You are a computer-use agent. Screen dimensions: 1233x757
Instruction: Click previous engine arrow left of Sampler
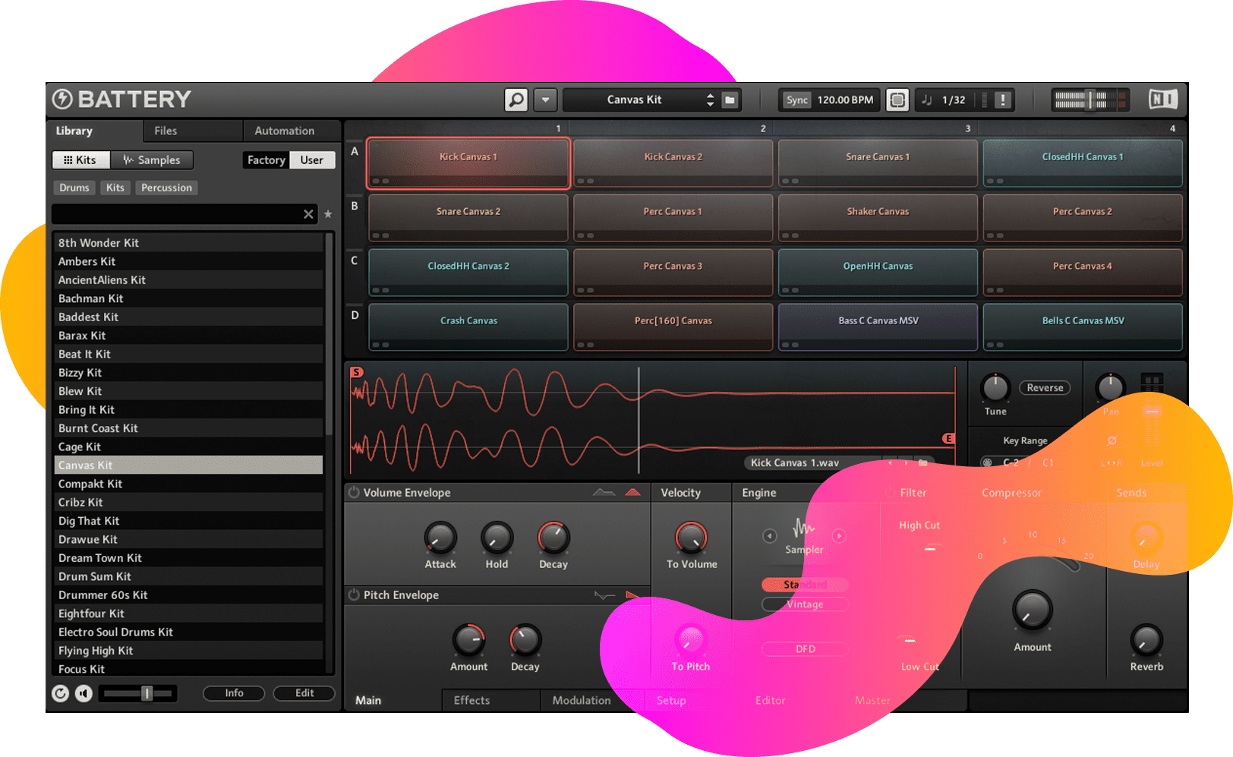click(770, 536)
